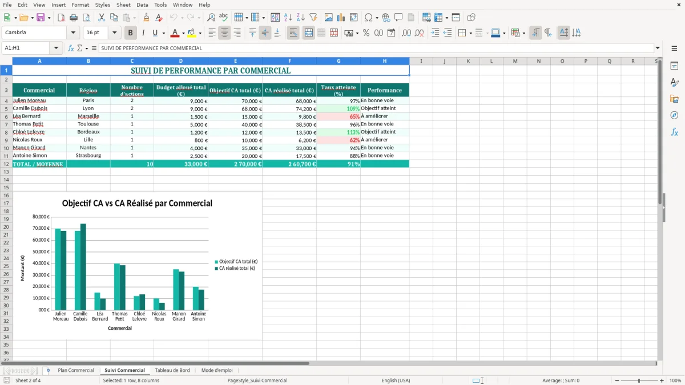Click the Format as Date icon

pos(391,33)
